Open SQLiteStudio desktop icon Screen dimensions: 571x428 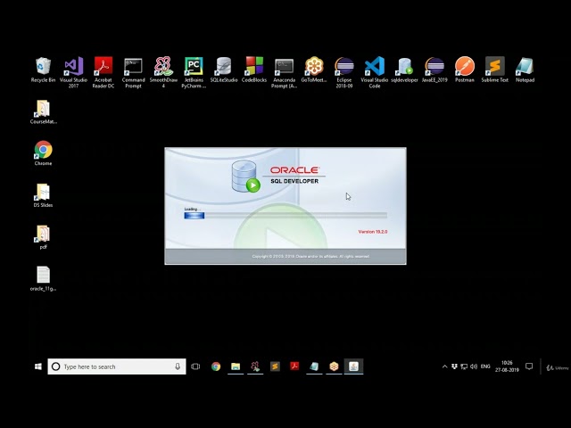click(224, 70)
